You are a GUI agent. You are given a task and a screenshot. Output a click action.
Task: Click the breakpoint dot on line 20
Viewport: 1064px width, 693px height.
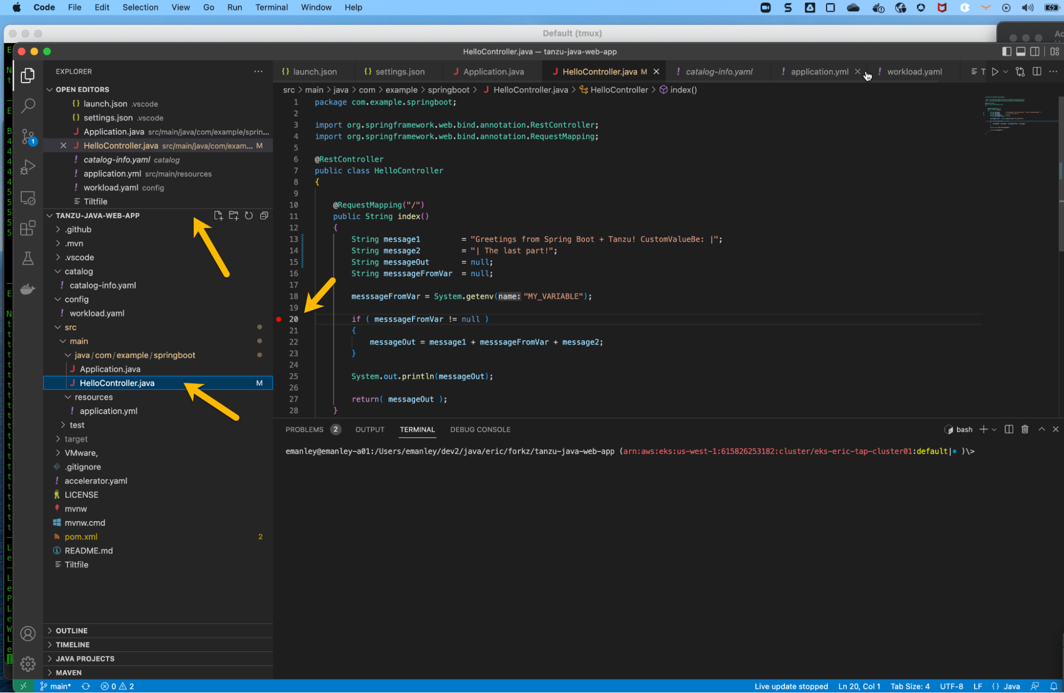coord(279,319)
